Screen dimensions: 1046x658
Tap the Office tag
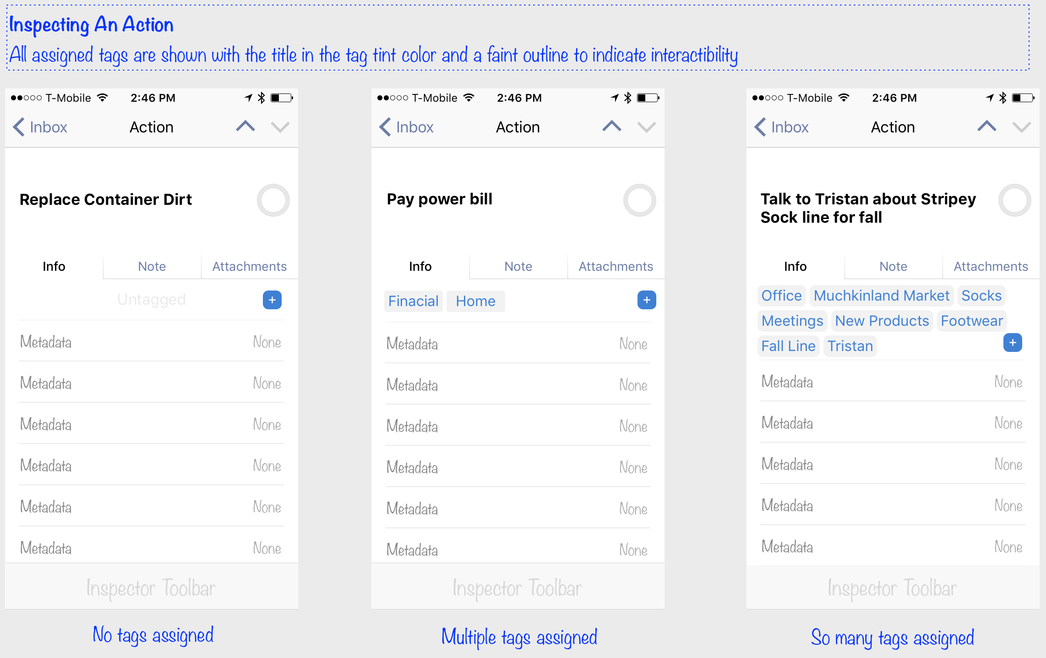(782, 296)
